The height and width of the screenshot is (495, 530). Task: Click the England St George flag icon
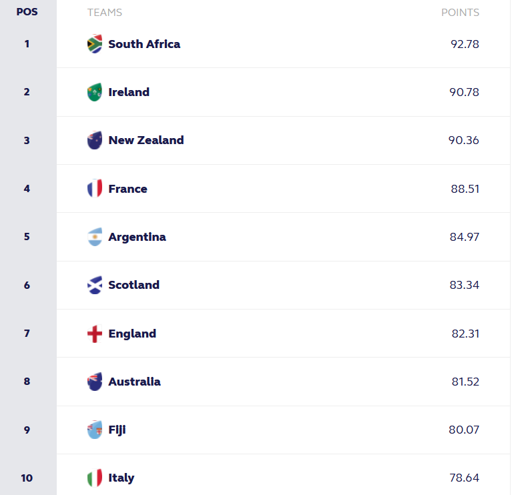(x=95, y=334)
